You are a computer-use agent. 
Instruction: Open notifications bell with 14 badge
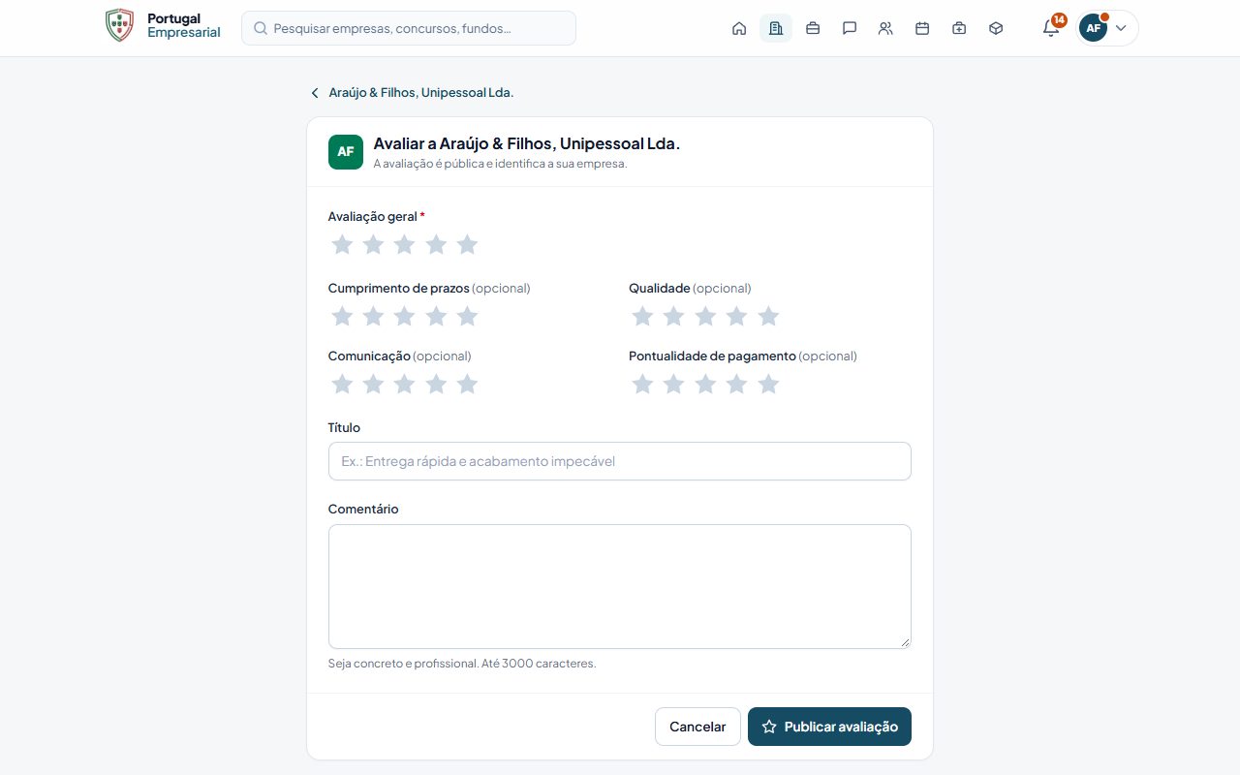coord(1051,28)
